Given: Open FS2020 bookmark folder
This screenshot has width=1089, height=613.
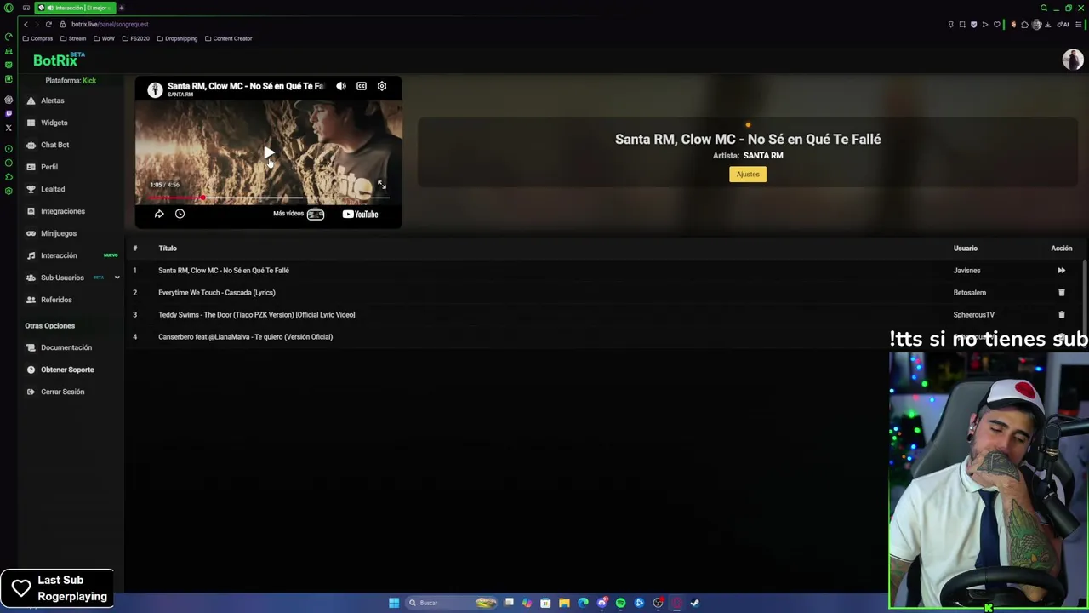Looking at the screenshot, I should (135, 38).
